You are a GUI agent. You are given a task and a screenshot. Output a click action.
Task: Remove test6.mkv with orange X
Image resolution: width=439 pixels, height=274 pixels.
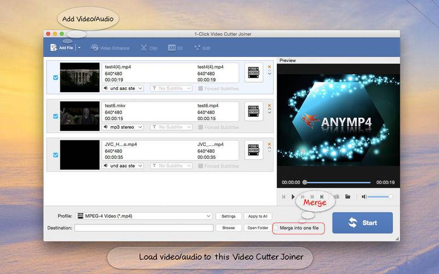pyautogui.click(x=269, y=105)
